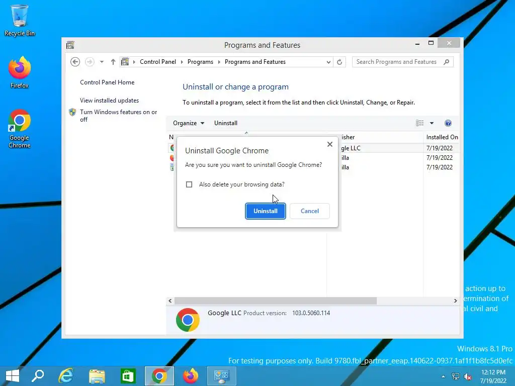Viewport: 515px width, 386px height.
Task: Cancel the Chrome uninstall dialog
Action: 310,211
